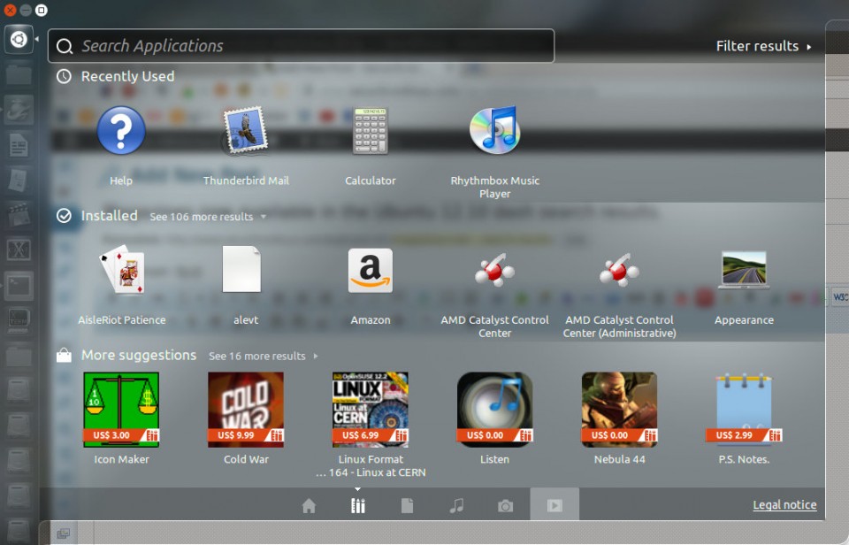Switch to the Files lens
849x545 pixels.
[407, 505]
